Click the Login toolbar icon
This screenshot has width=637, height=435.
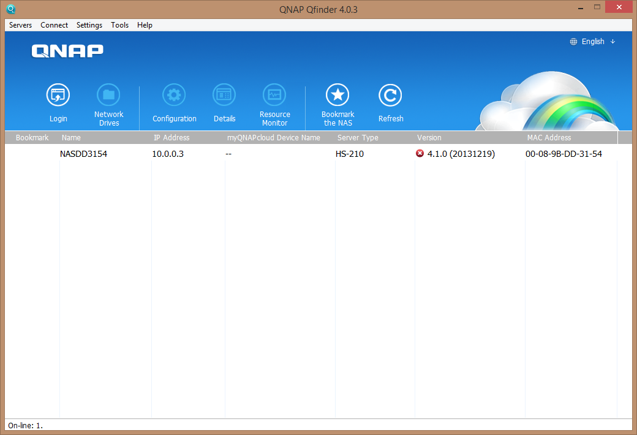coord(58,95)
